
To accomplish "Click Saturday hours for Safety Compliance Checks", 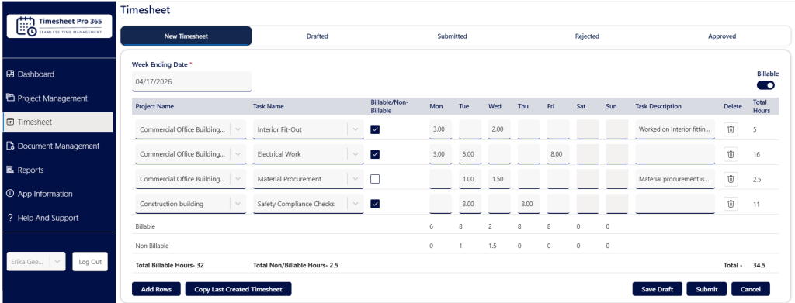I will coord(588,204).
